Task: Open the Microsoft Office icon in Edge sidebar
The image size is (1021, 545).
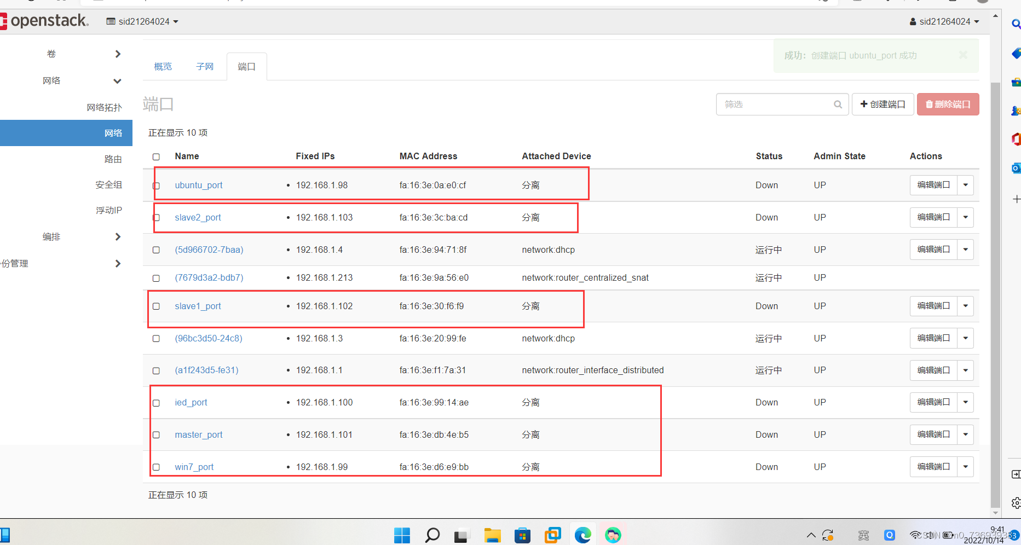Action: click(x=1017, y=139)
